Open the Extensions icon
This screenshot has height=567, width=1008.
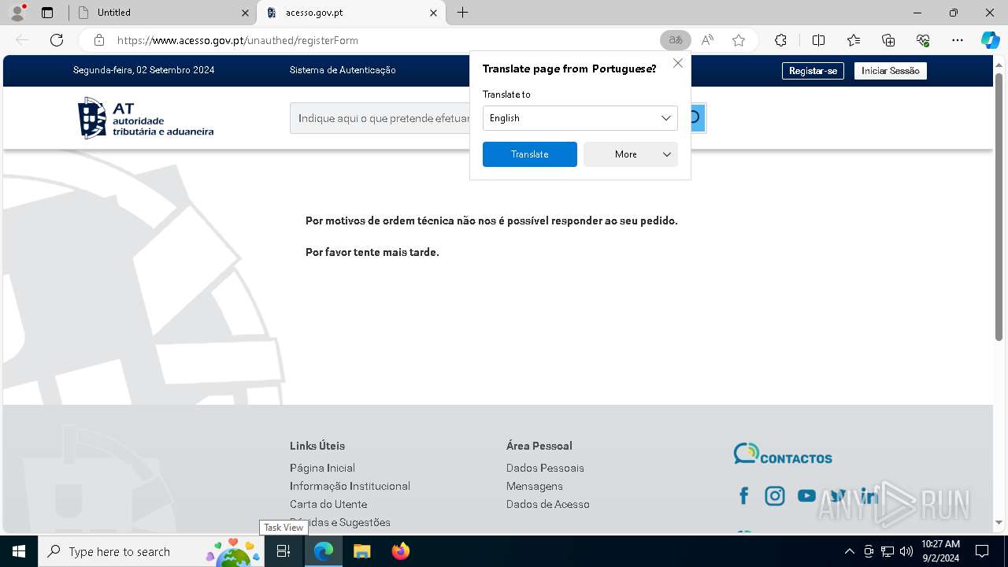point(780,40)
